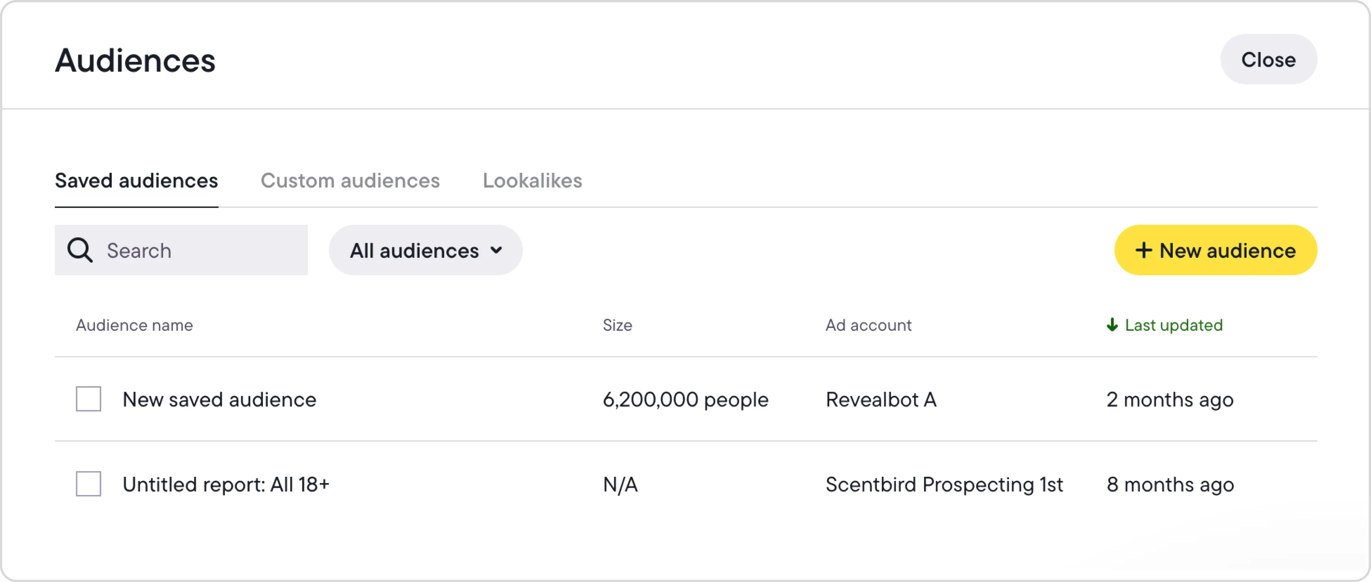This screenshot has width=1371, height=582.
Task: Open Untitled report: All 18+ audience
Action: [227, 484]
